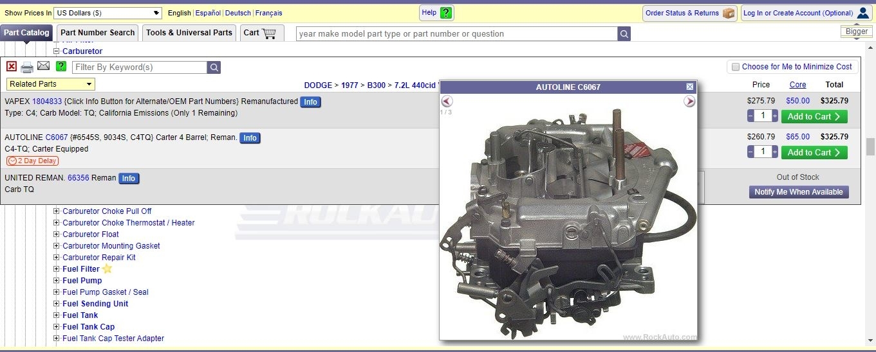Click the printer icon in parts toolbar
The width and height of the screenshot is (876, 352).
tap(27, 67)
